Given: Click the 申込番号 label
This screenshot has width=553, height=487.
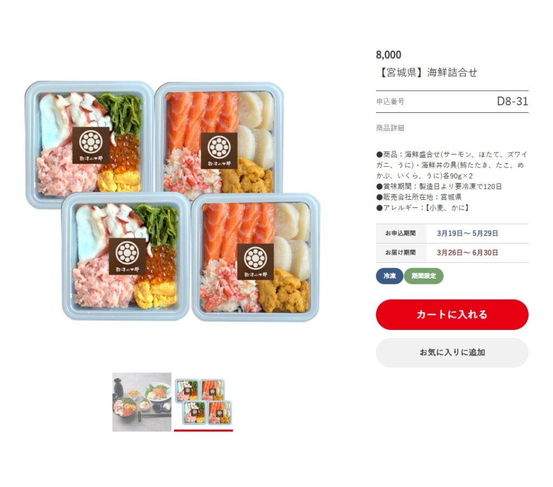Looking at the screenshot, I should point(390,102).
